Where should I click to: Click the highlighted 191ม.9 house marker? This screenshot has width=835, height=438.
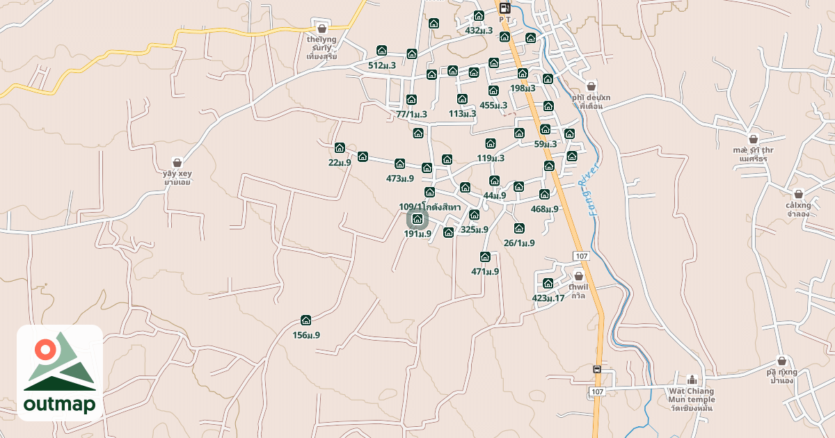[x=417, y=219]
